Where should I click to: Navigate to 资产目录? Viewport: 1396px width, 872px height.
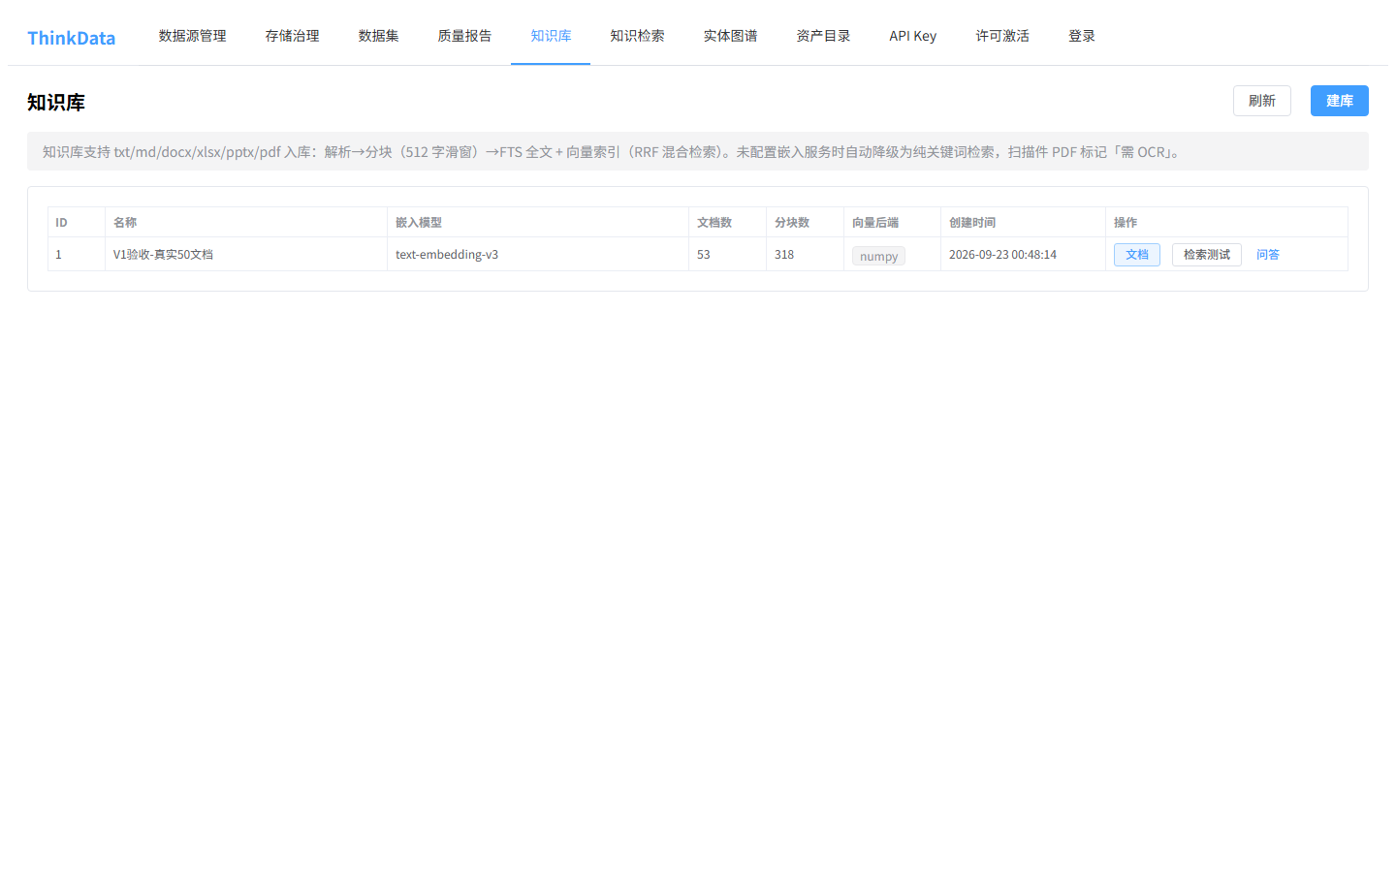coord(823,36)
